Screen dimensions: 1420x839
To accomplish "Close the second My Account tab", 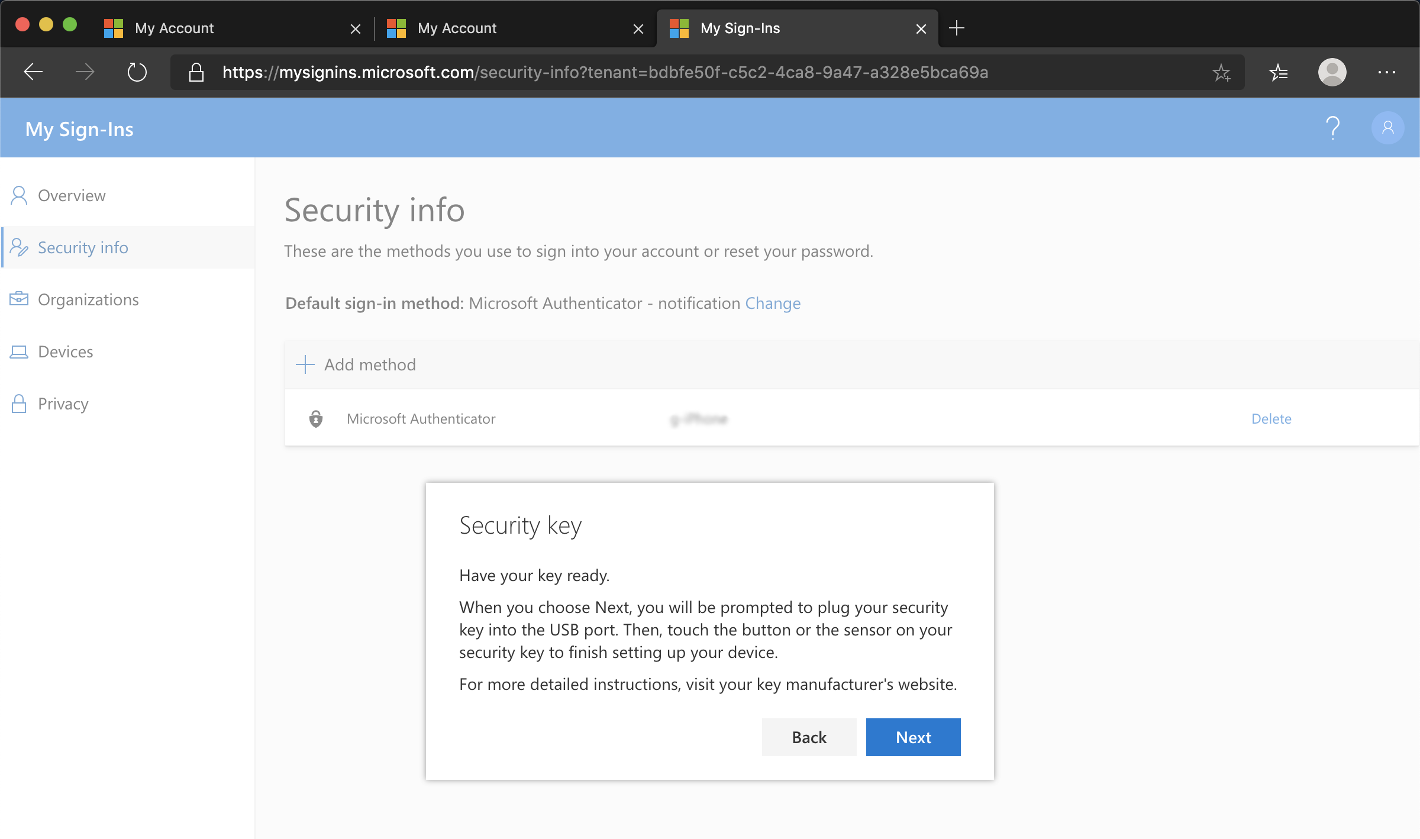I will pos(638,28).
